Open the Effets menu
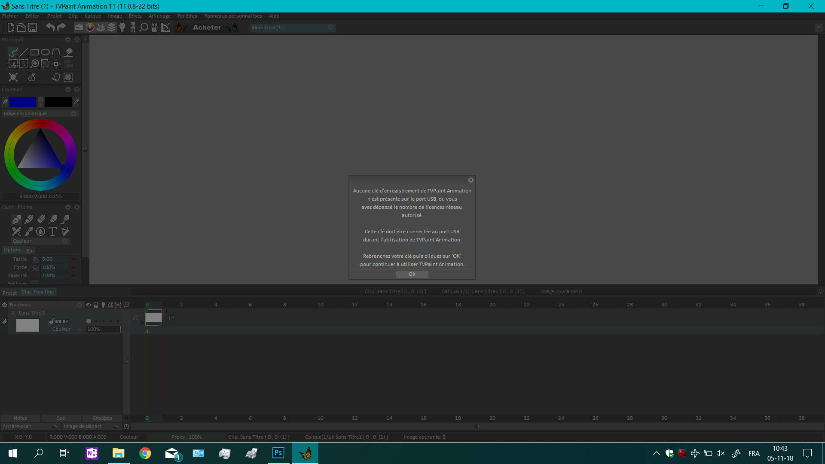This screenshot has width=825, height=464. (135, 16)
